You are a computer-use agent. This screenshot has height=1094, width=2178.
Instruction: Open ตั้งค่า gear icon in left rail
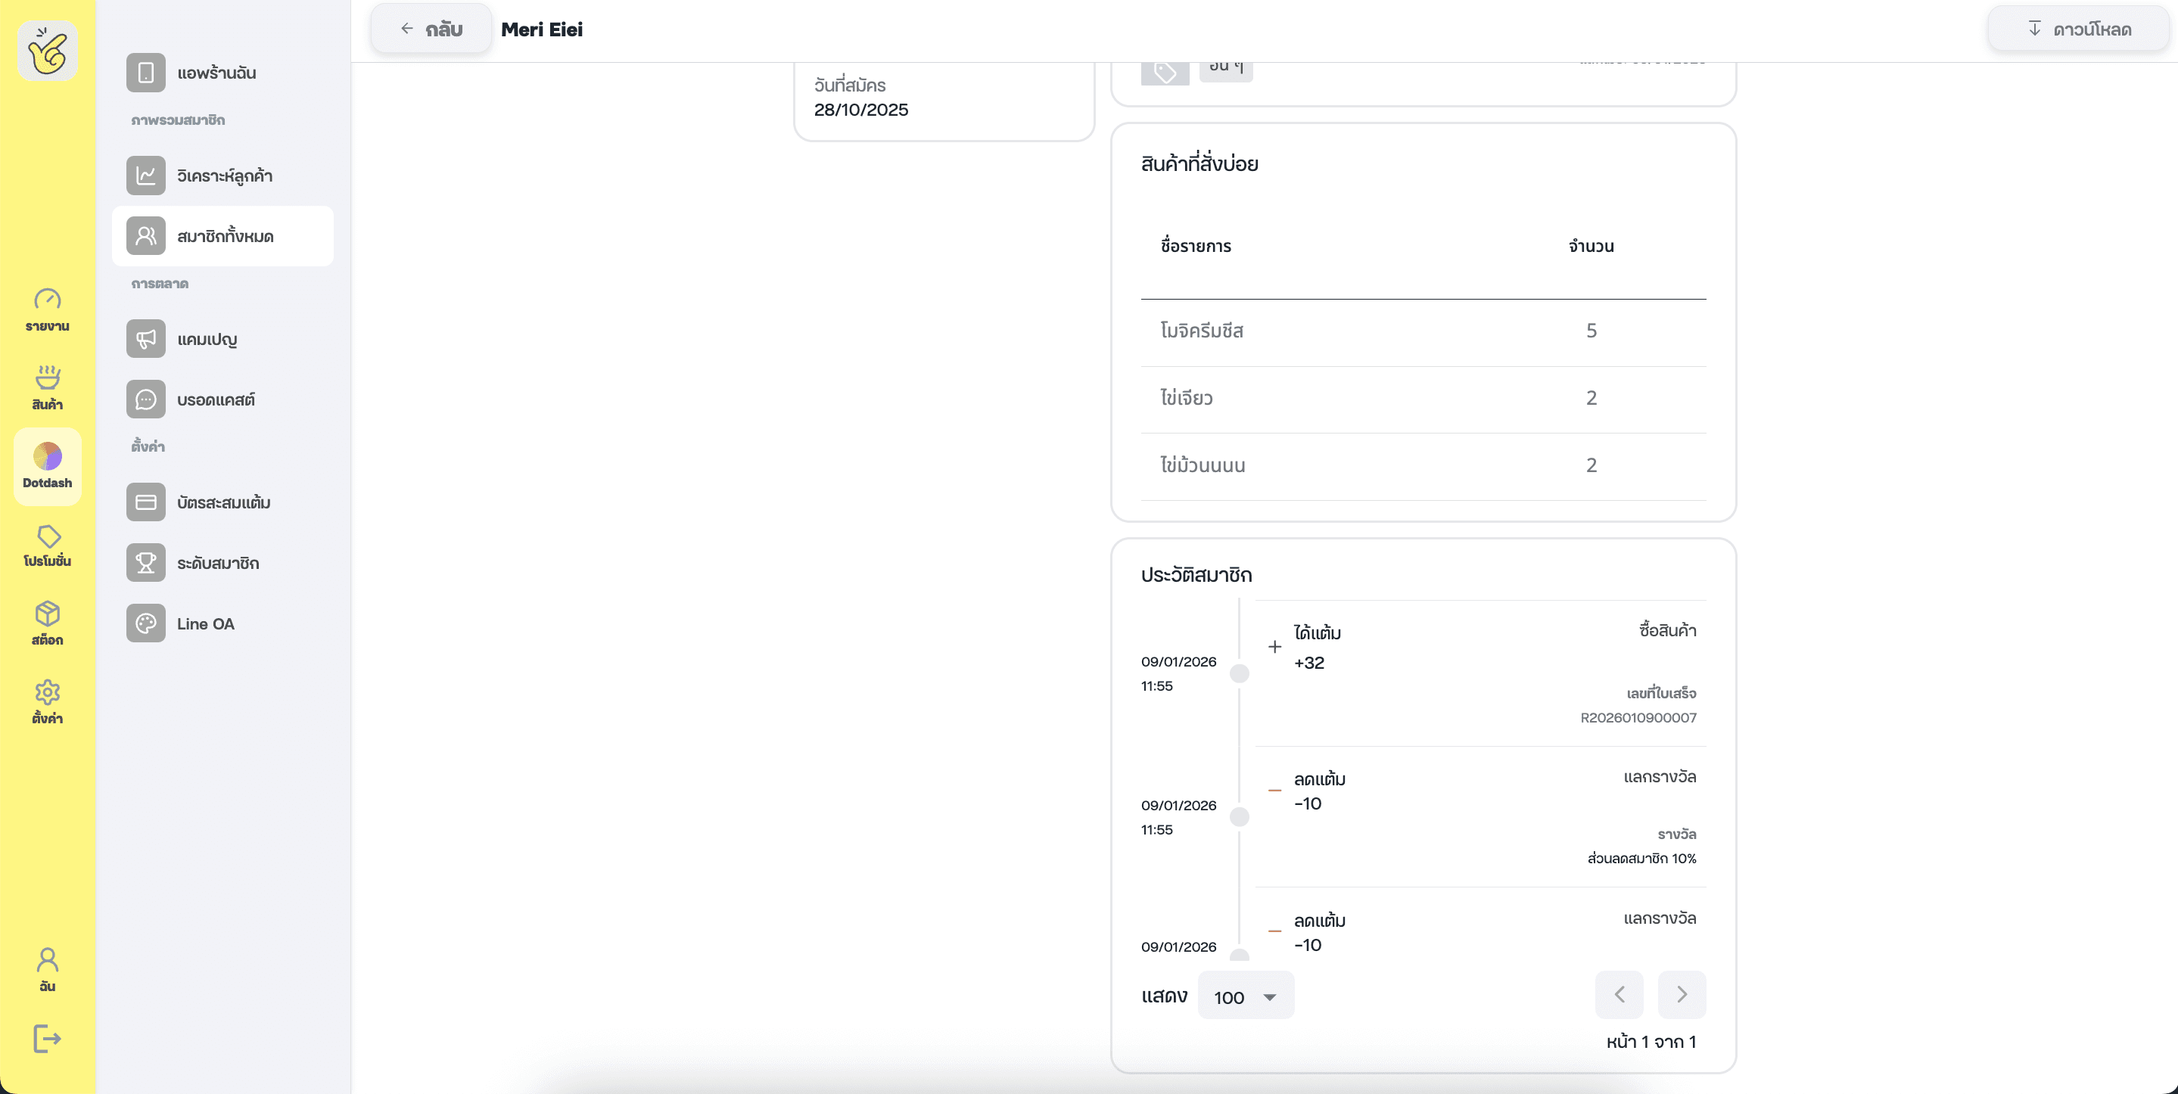(48, 701)
